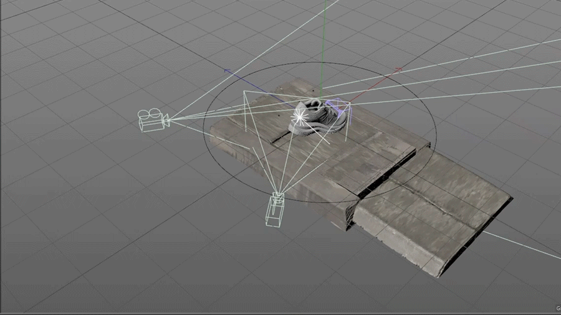Image resolution: width=561 pixels, height=315 pixels.
Task: Click empty grid floor in lower left
Action: click(93, 261)
